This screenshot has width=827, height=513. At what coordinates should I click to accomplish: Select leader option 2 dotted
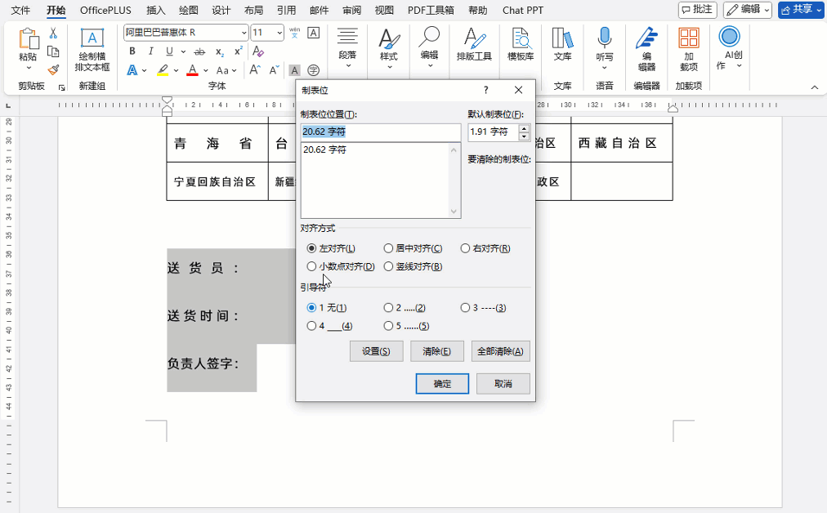389,307
